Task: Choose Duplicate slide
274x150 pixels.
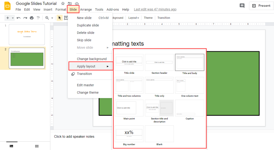Action: pos(90,25)
